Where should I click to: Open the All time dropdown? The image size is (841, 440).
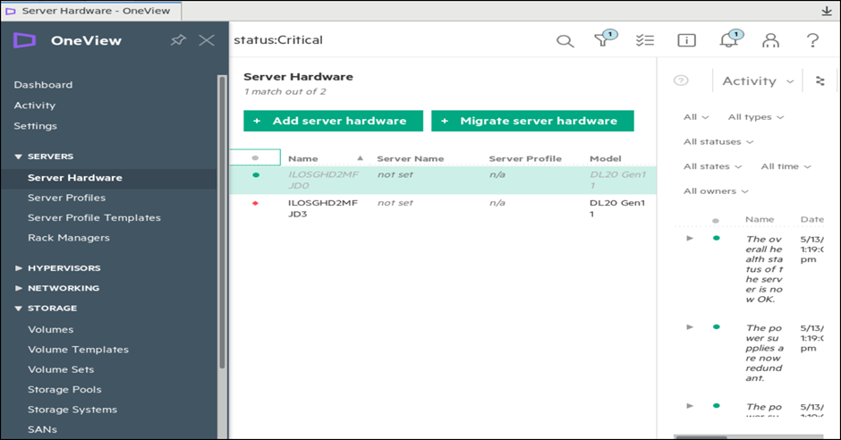point(786,166)
